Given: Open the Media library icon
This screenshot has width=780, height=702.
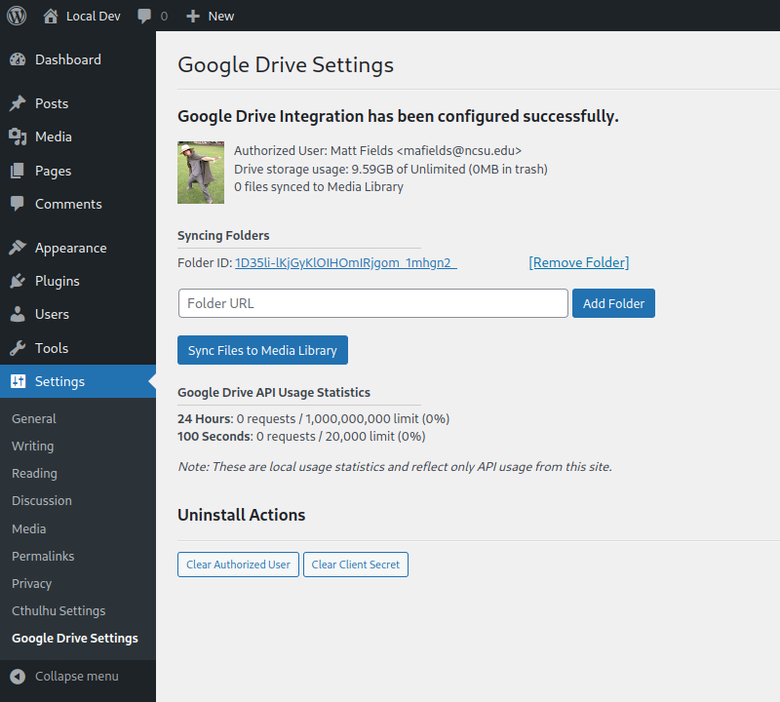Looking at the screenshot, I should 19,136.
